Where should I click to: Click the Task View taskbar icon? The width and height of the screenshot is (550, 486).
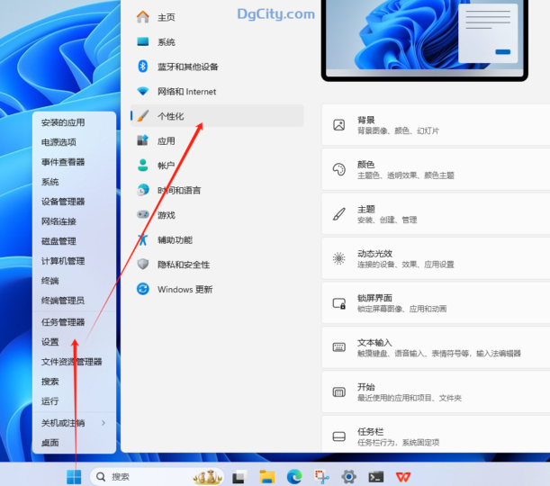[239, 476]
